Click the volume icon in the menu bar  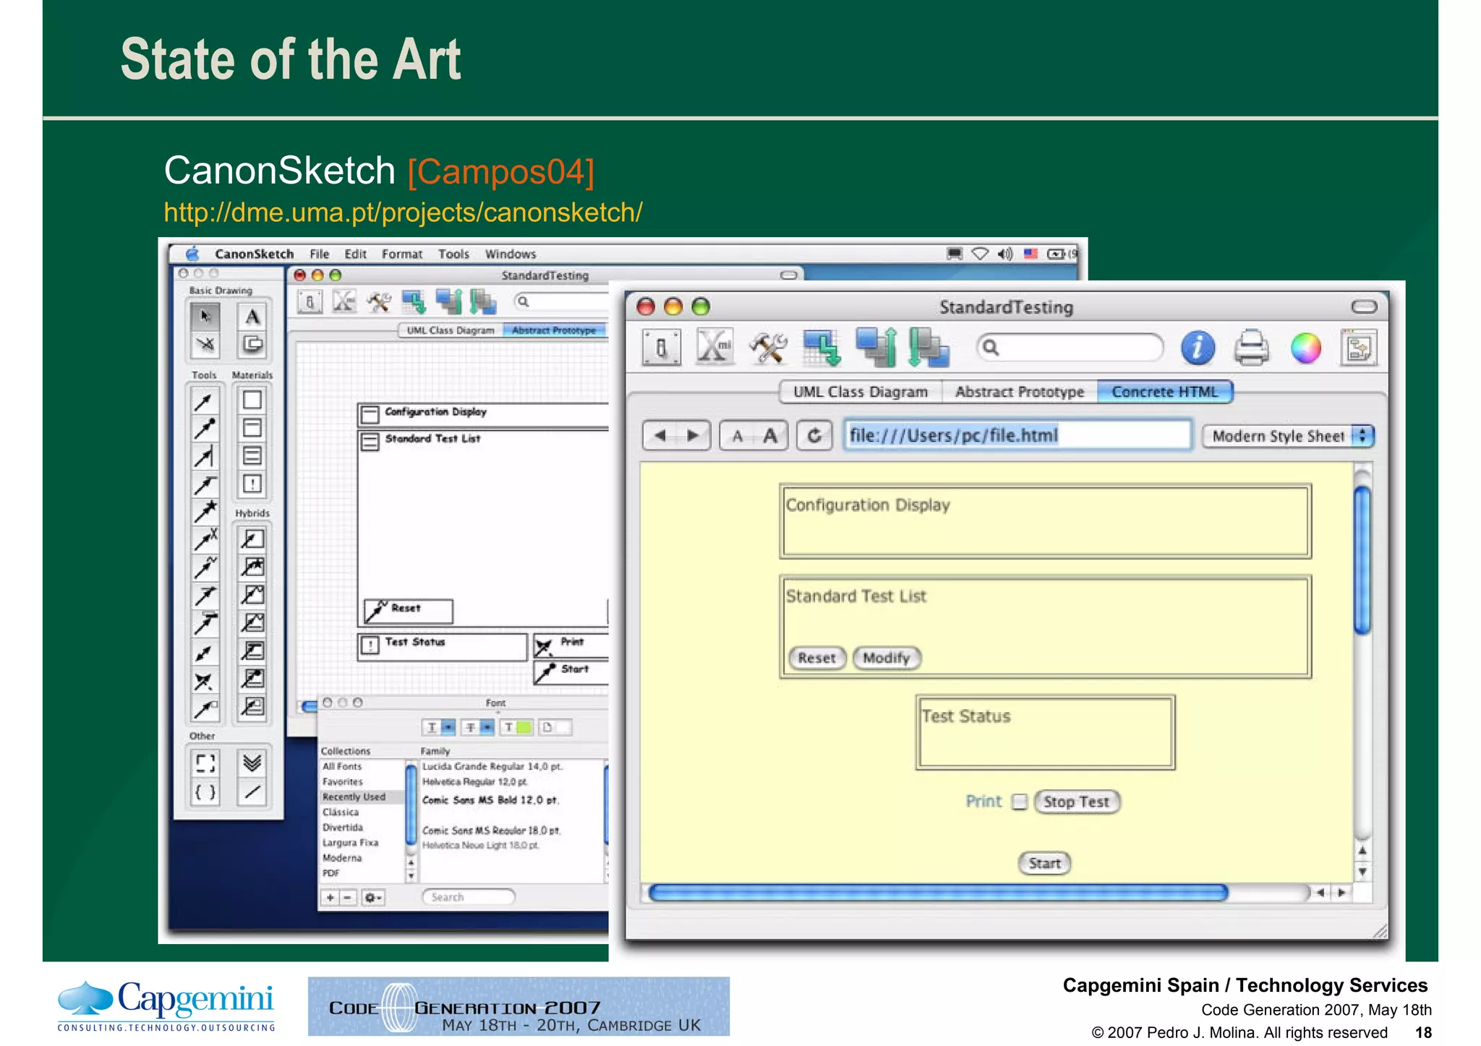1004,254
